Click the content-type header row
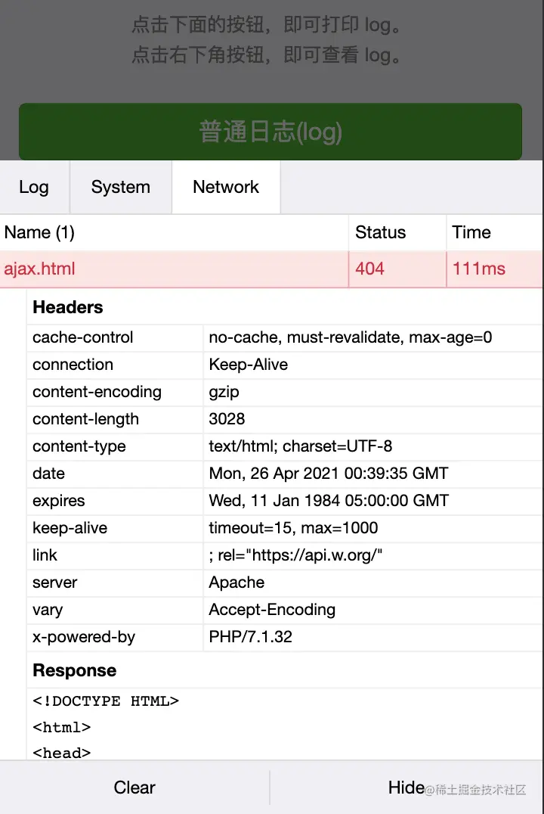This screenshot has height=814, width=544. (284, 446)
